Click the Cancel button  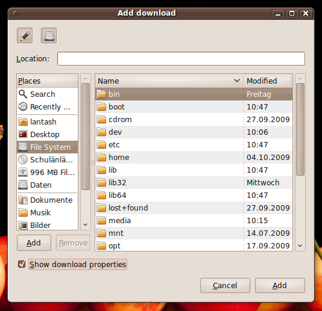point(225,285)
